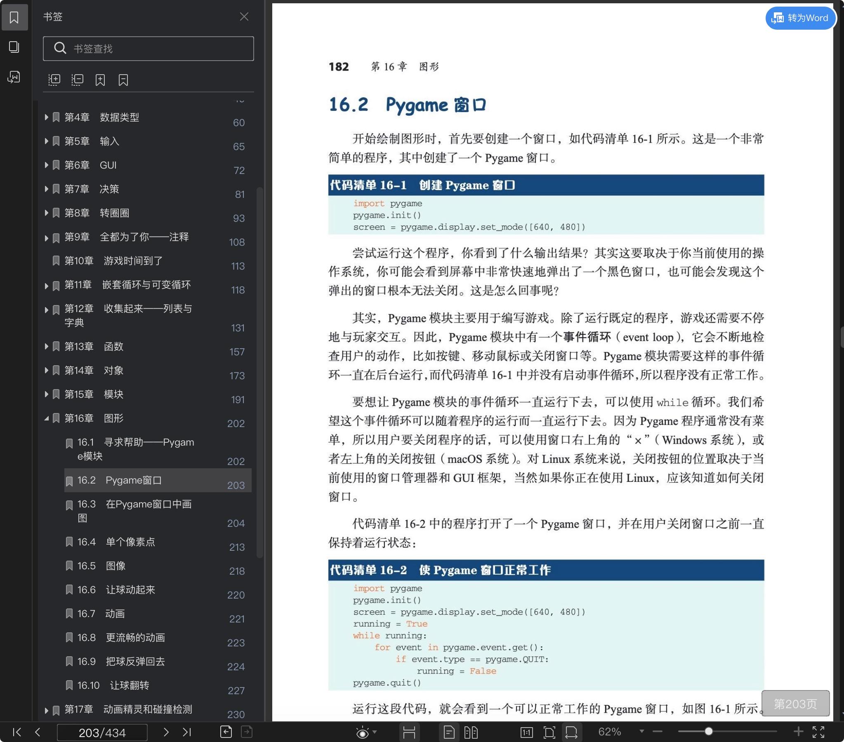Open bookmark 第14章 对象

click(94, 371)
